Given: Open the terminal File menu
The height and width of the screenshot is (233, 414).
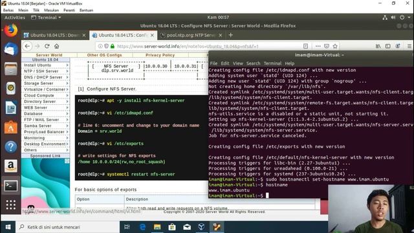Looking at the screenshot, I should (x=213, y=63).
